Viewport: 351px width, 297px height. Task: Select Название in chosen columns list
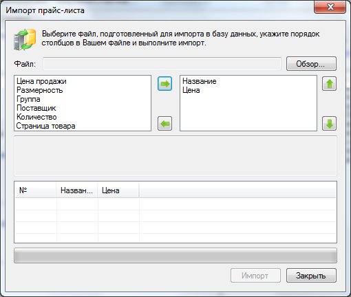pyautogui.click(x=200, y=81)
